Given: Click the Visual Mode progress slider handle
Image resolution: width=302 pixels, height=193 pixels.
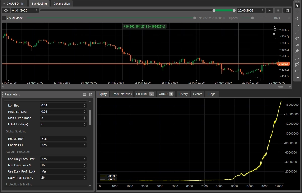Looking at the screenshot, I should (195, 18).
